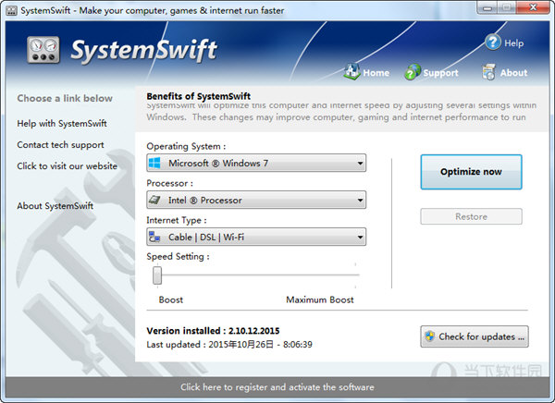
Task: Select the Intel Processor combo box
Action: [256, 201]
